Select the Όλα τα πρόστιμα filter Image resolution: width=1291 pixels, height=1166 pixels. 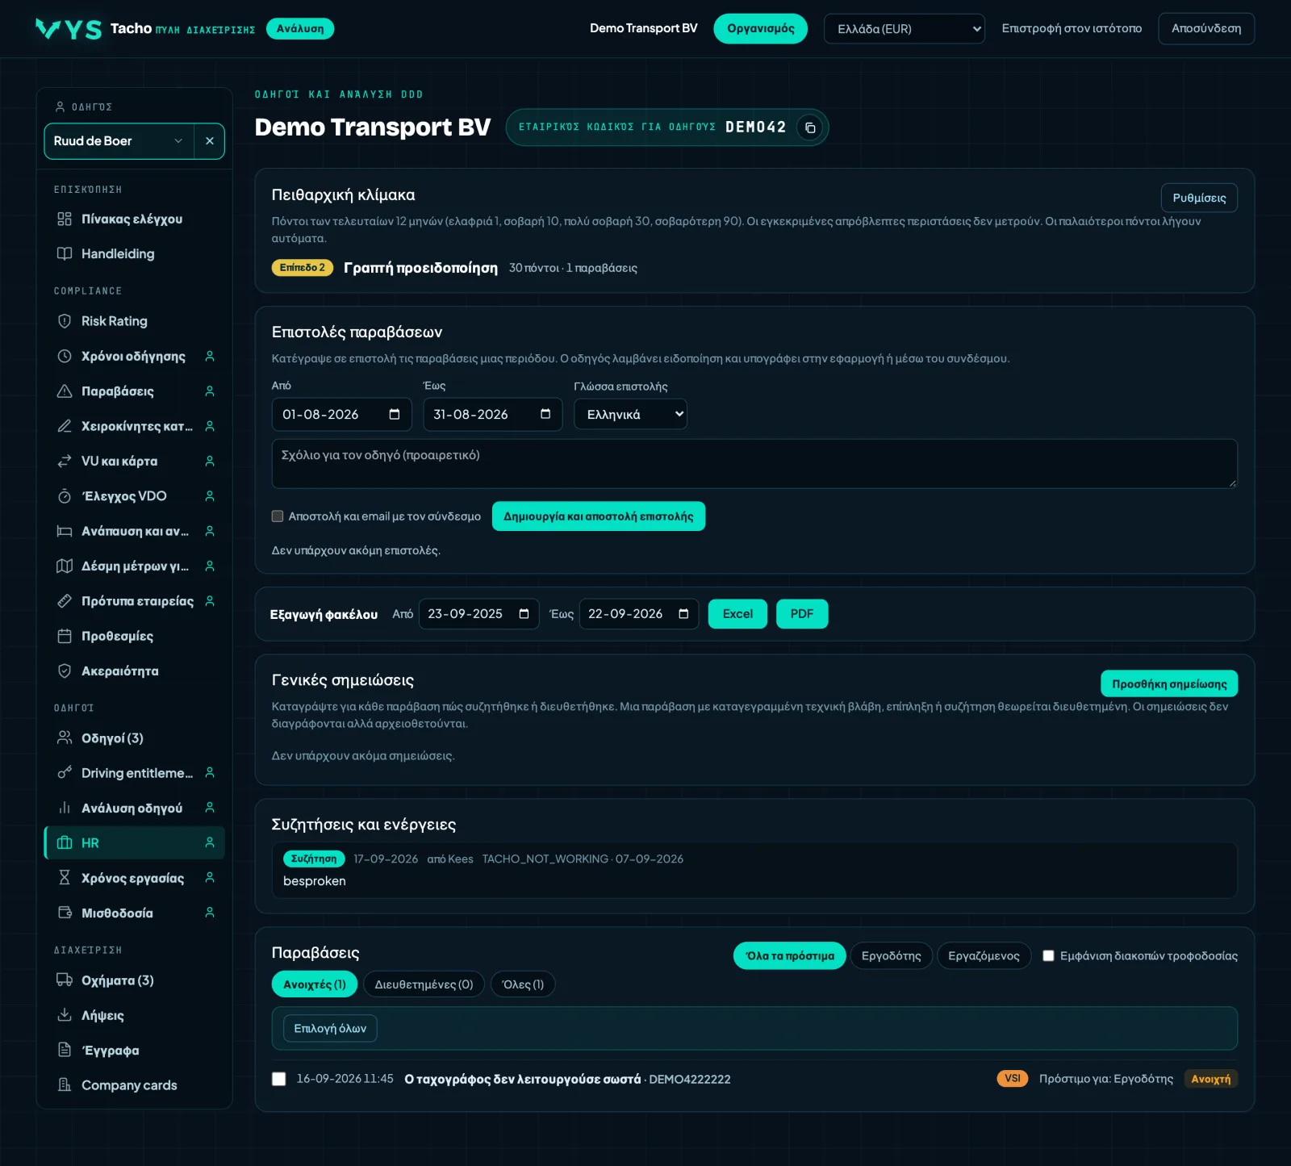pyautogui.click(x=789, y=955)
